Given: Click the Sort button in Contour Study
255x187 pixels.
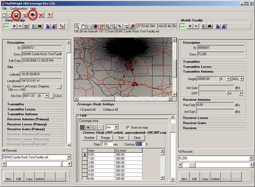Looking at the screenshot, I should coord(121,138).
